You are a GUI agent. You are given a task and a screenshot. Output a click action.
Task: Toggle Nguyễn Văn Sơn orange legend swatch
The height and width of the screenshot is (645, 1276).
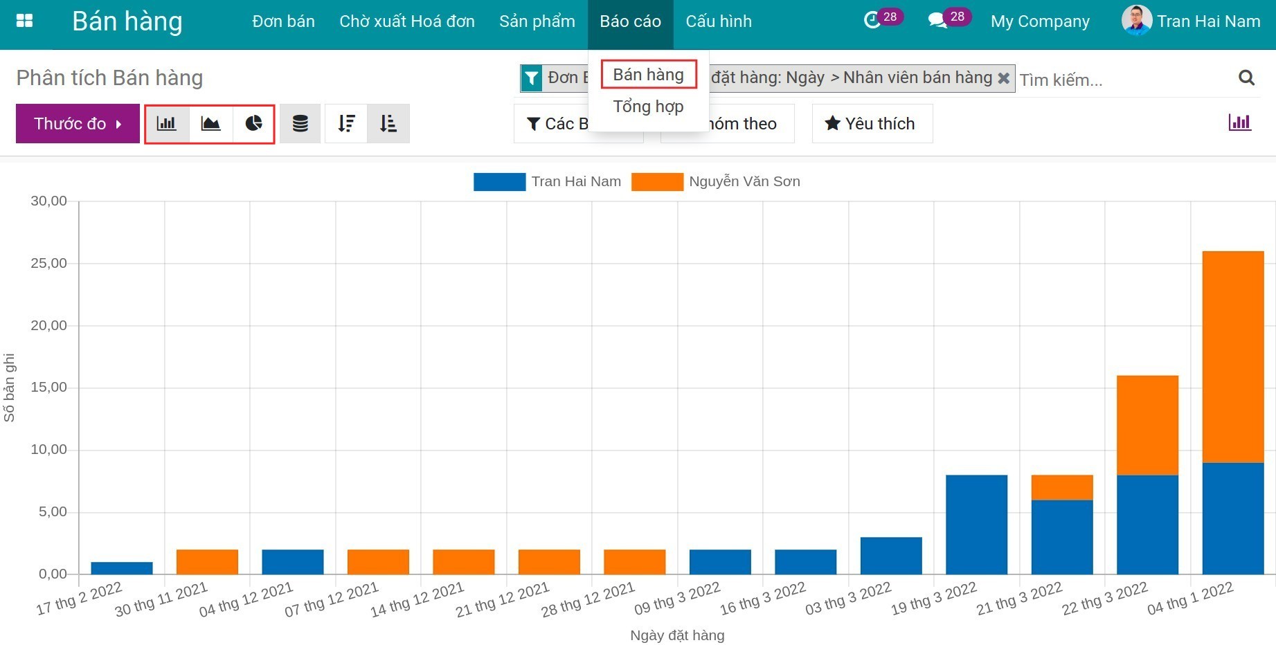coord(657,182)
